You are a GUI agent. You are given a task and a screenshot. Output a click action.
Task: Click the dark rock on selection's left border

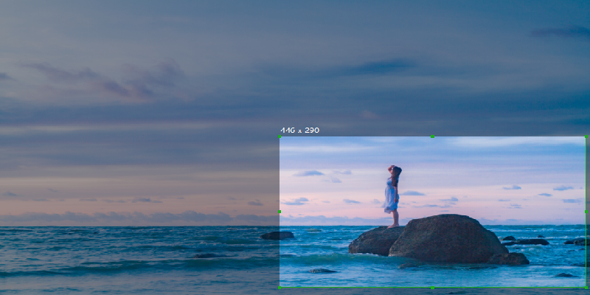click(277, 235)
